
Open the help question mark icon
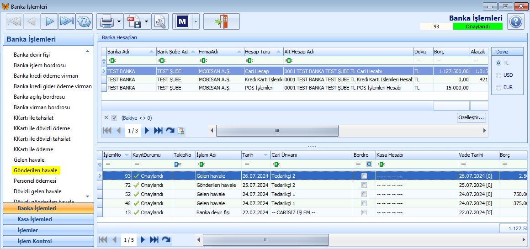click(515, 22)
